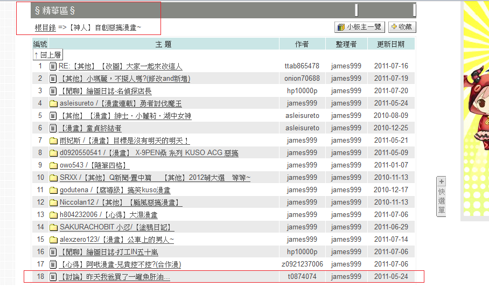Click document icon next to 童貞終結者 row
This screenshot has width=489, height=287.
pyautogui.click(x=53, y=128)
